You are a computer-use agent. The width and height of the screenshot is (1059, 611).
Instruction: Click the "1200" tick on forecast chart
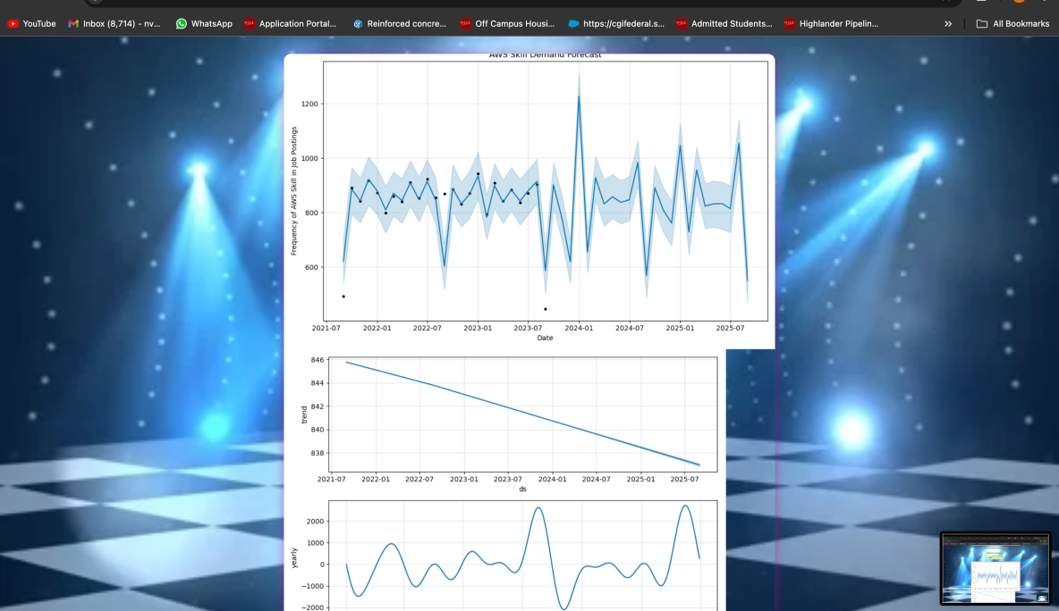tap(310, 104)
